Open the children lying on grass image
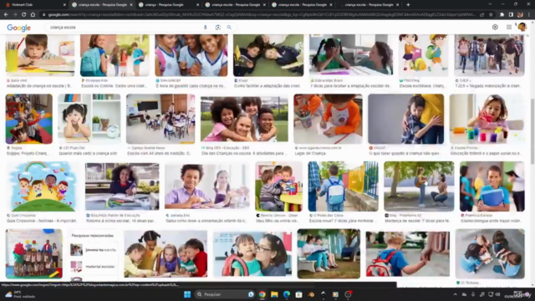Viewport: 535px width, 301px height. [268, 55]
